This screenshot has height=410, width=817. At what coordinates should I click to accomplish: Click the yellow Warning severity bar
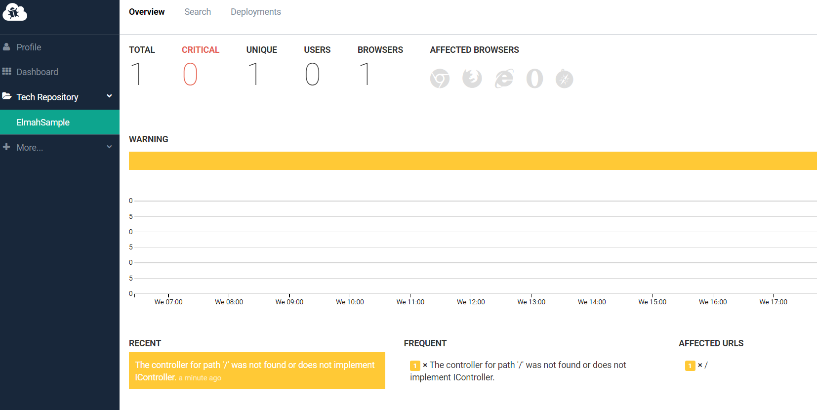(x=472, y=161)
